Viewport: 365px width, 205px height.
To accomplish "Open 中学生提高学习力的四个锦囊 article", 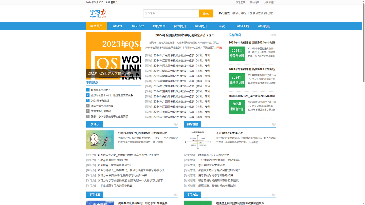I will (x=115, y=186).
